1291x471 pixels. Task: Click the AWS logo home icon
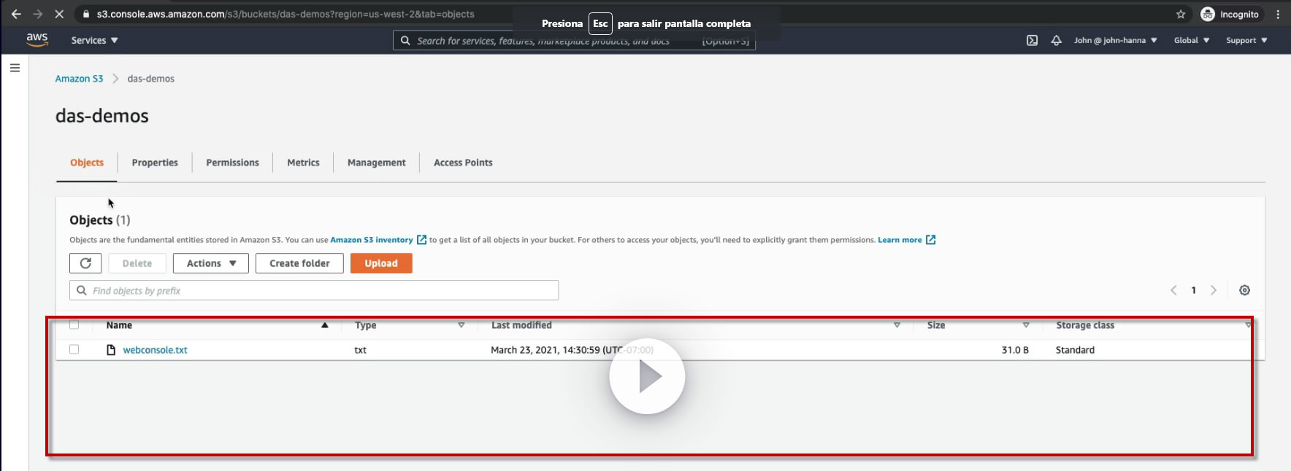(x=37, y=40)
